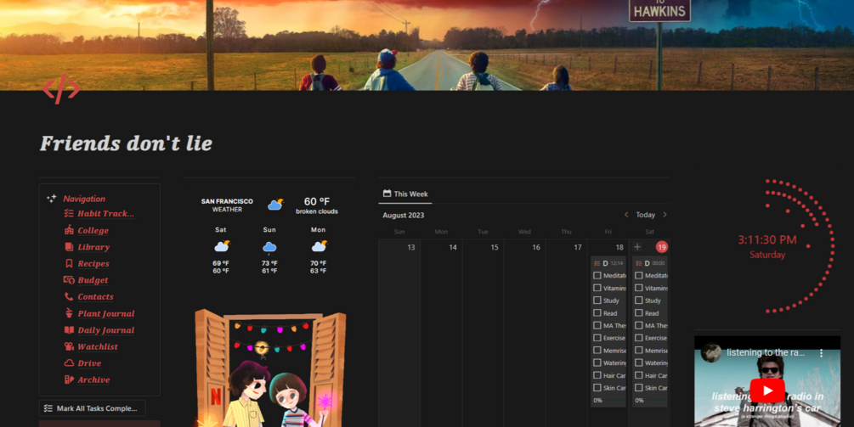Image resolution: width=854 pixels, height=427 pixels.
Task: Click checklist icon on Saturday 19 card
Action: [x=639, y=263]
